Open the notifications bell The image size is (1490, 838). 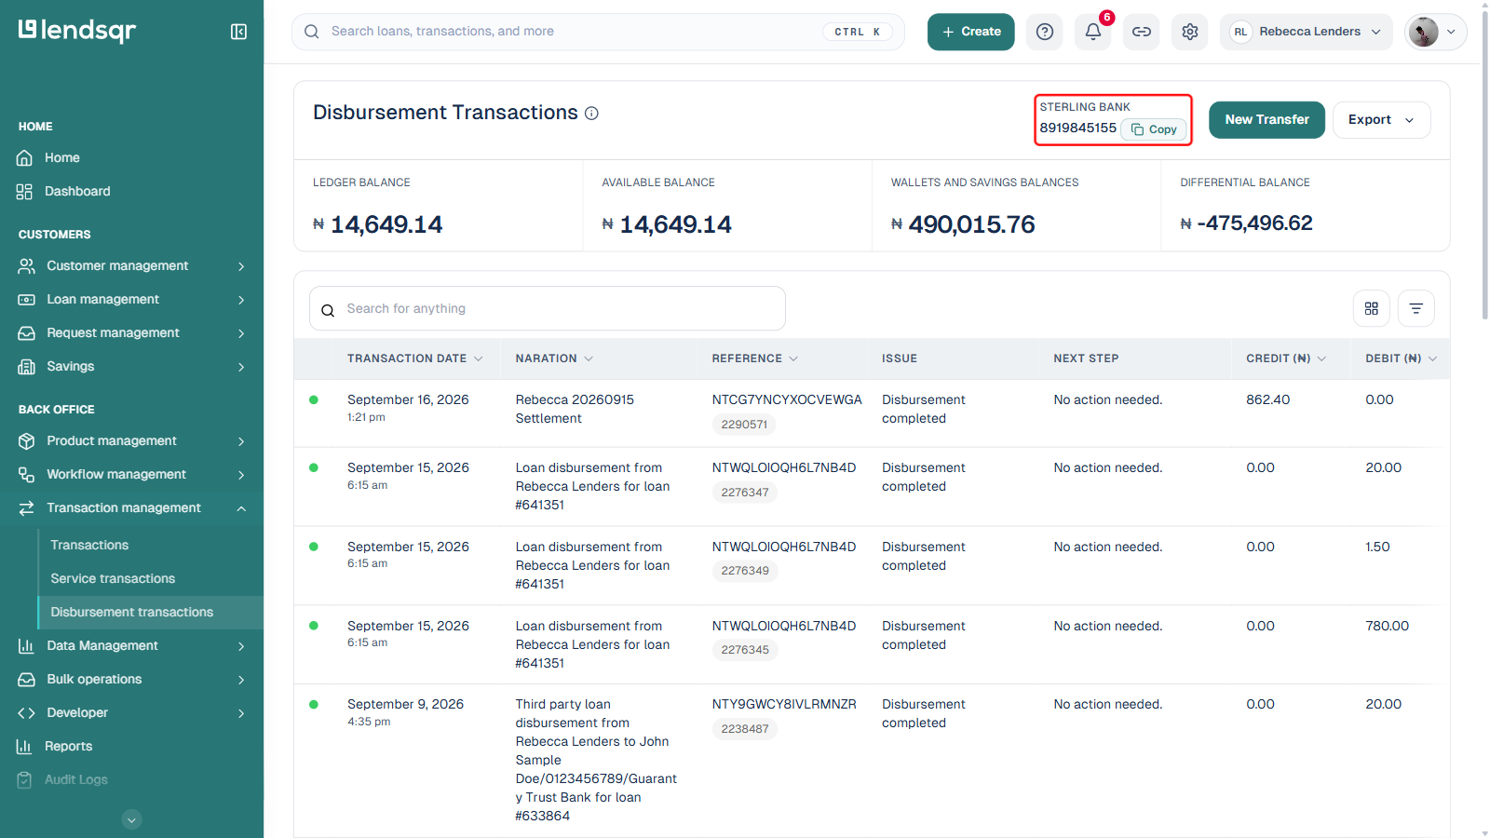[x=1093, y=32]
